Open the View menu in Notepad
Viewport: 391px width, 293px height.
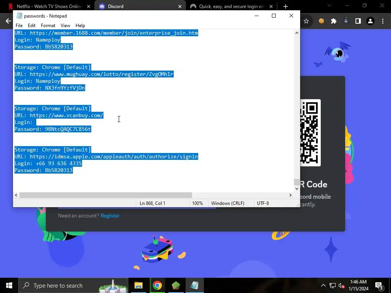[x=65, y=26]
